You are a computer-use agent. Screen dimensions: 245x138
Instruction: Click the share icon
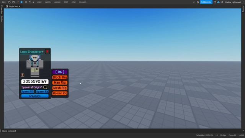pos(222,2)
